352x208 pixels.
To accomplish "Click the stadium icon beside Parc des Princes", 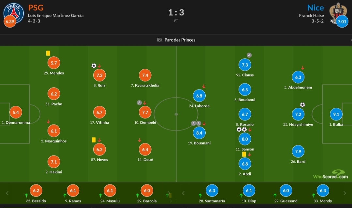I will tap(159, 40).
